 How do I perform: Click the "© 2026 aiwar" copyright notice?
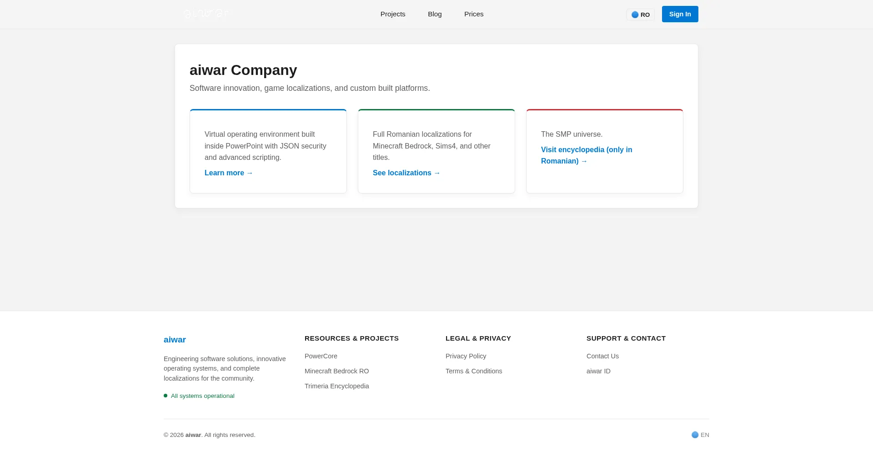click(x=210, y=435)
